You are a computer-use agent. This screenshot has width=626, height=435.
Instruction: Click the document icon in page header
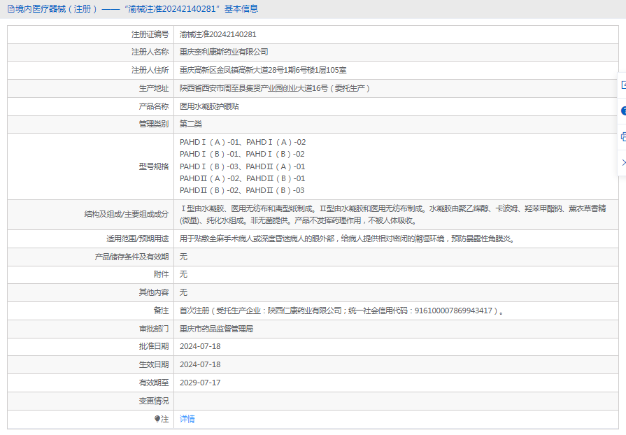click(9, 9)
